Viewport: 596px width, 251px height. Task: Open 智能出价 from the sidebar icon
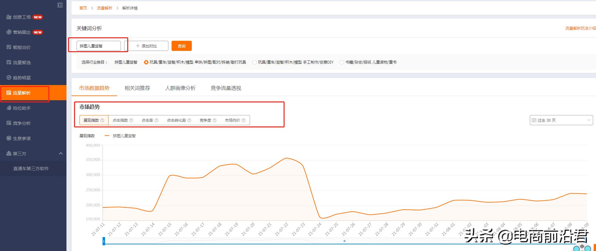coord(9,47)
